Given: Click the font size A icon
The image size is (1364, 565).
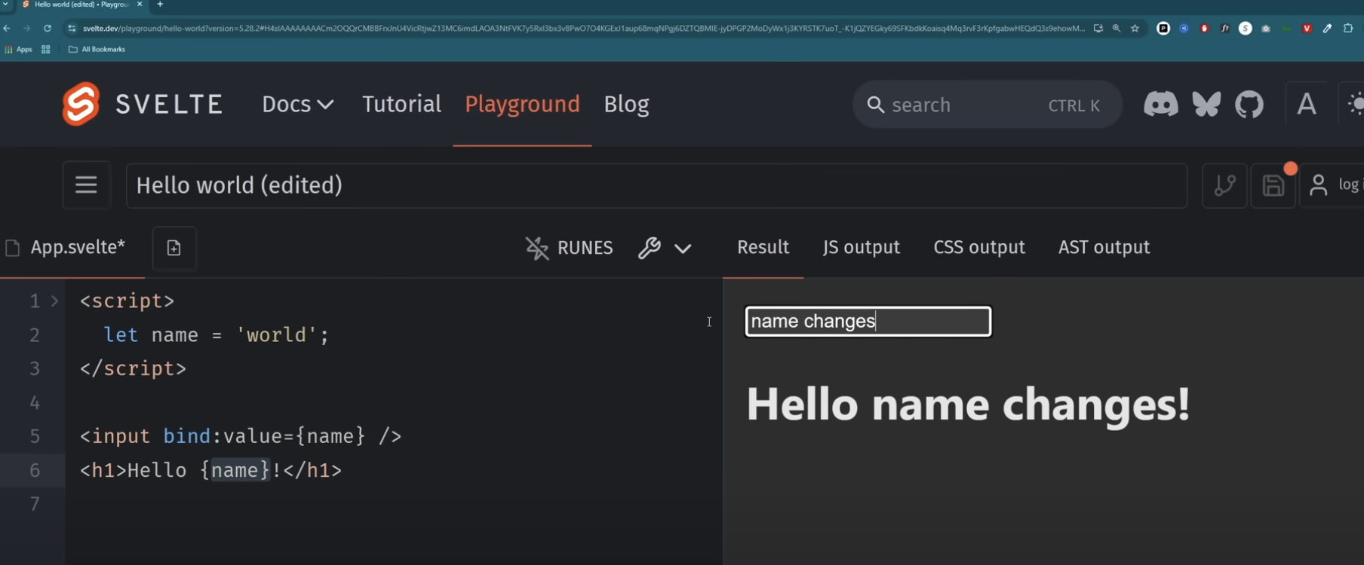Looking at the screenshot, I should click(1307, 104).
